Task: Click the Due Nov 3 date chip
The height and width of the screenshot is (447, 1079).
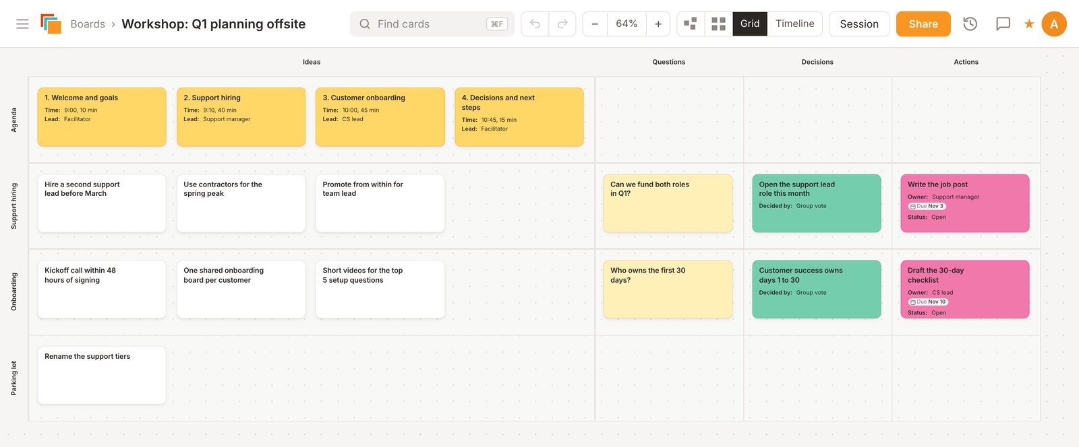Action: click(x=927, y=206)
